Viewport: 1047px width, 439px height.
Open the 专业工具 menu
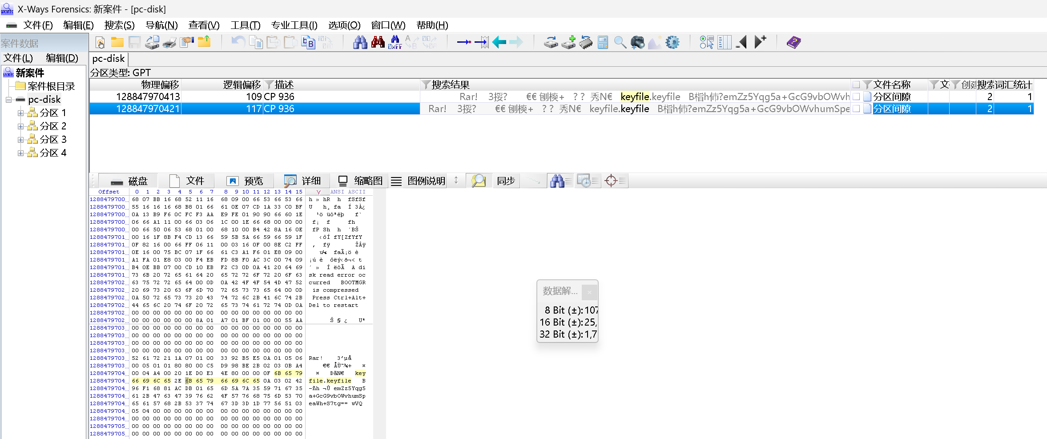point(294,25)
